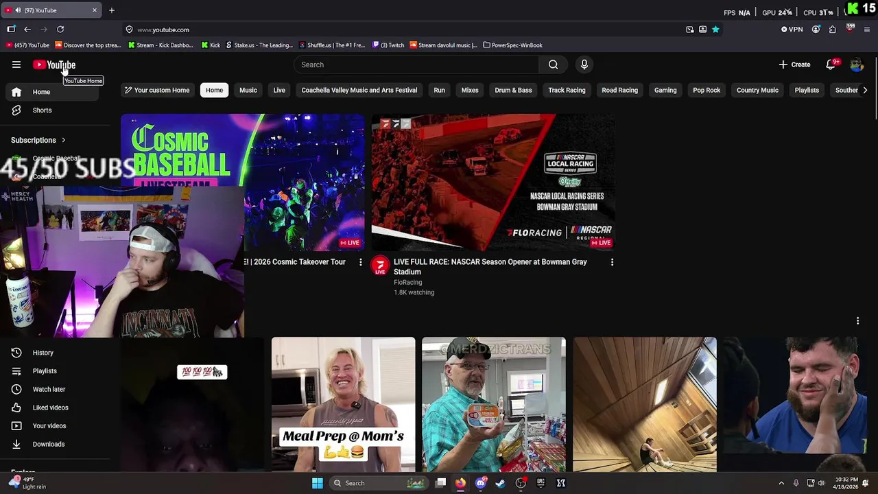Select the Pop Rock chip
The image size is (878, 494).
pyautogui.click(x=707, y=90)
